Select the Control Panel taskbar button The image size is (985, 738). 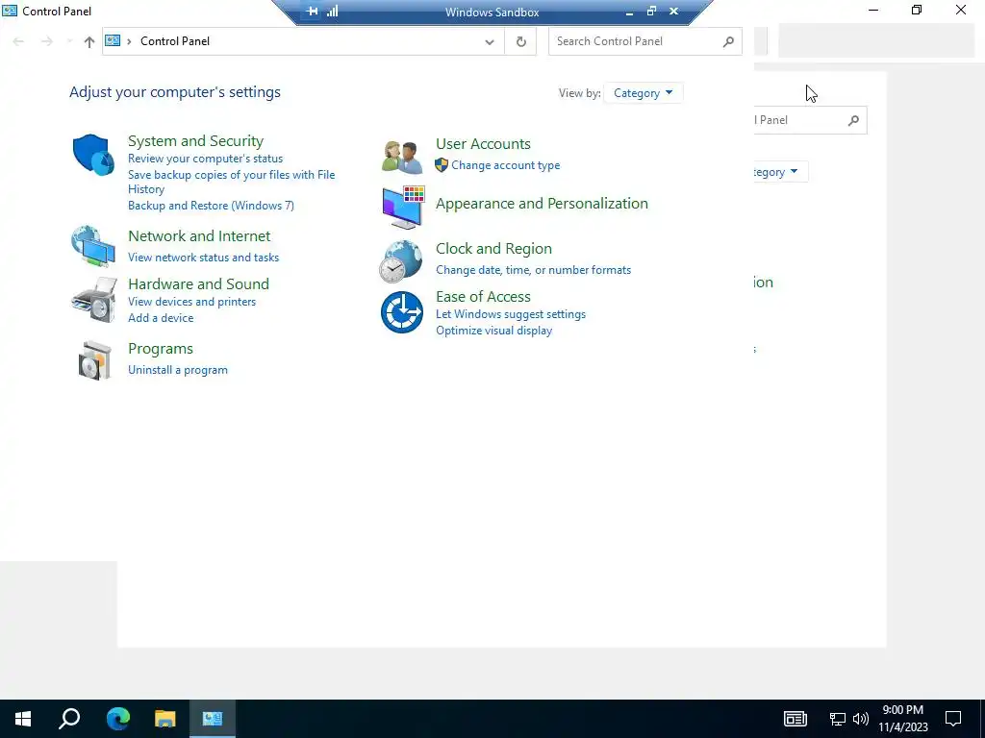point(213,719)
